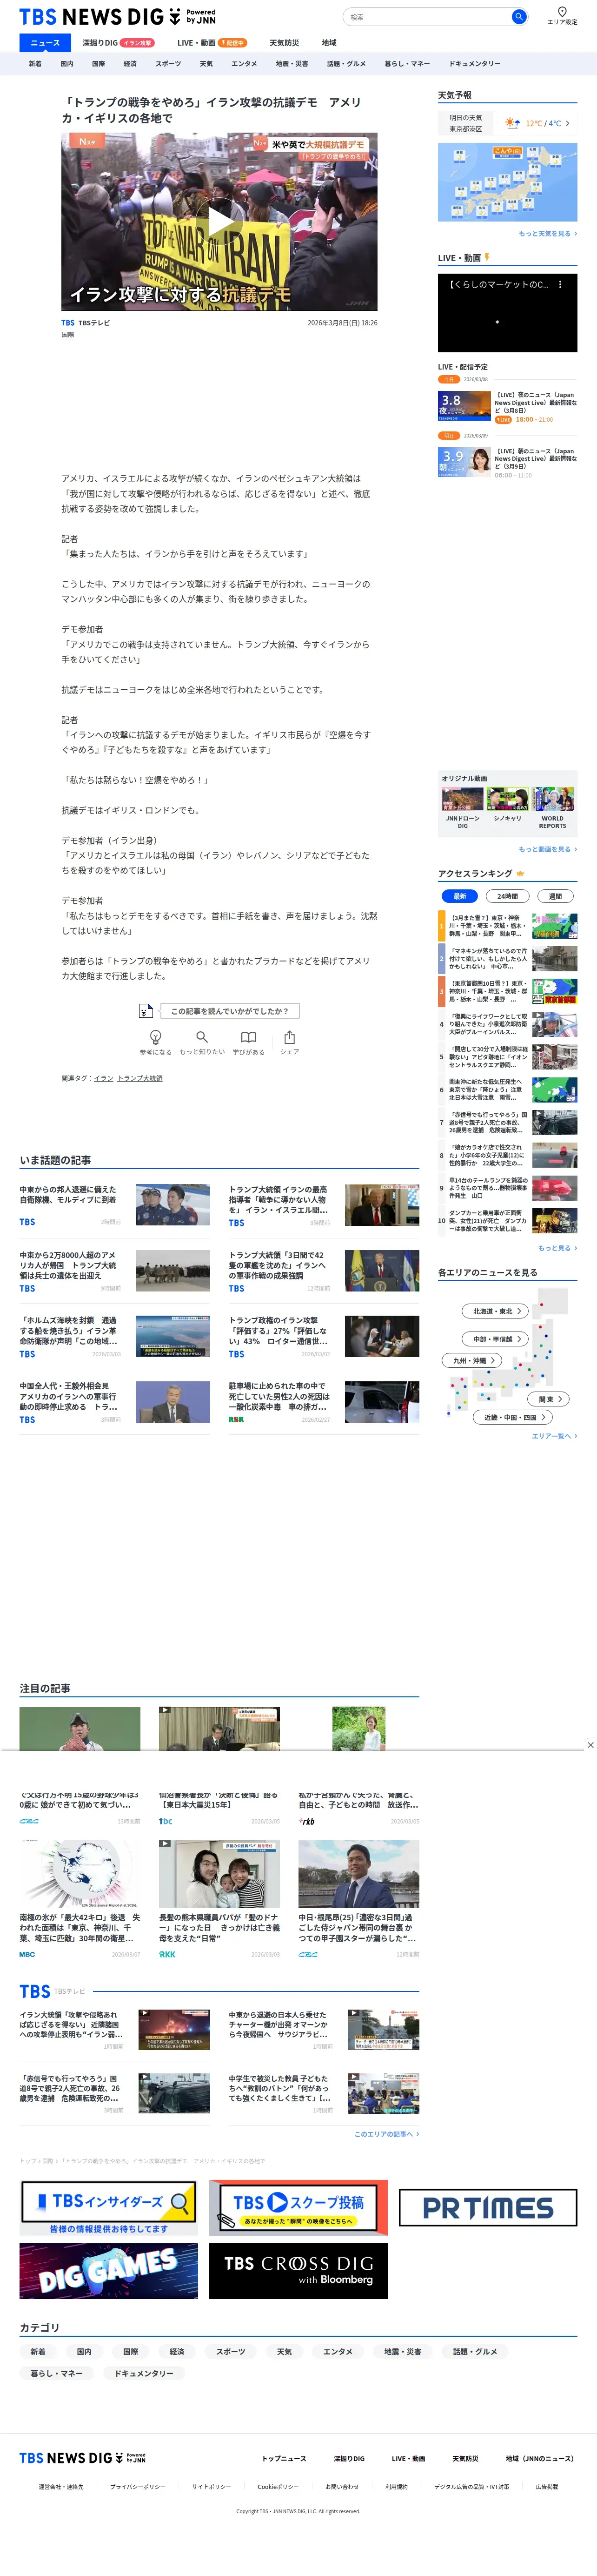Select 北海道・東北 area
Screen dimensions: 597x2576
[x=494, y=1311]
